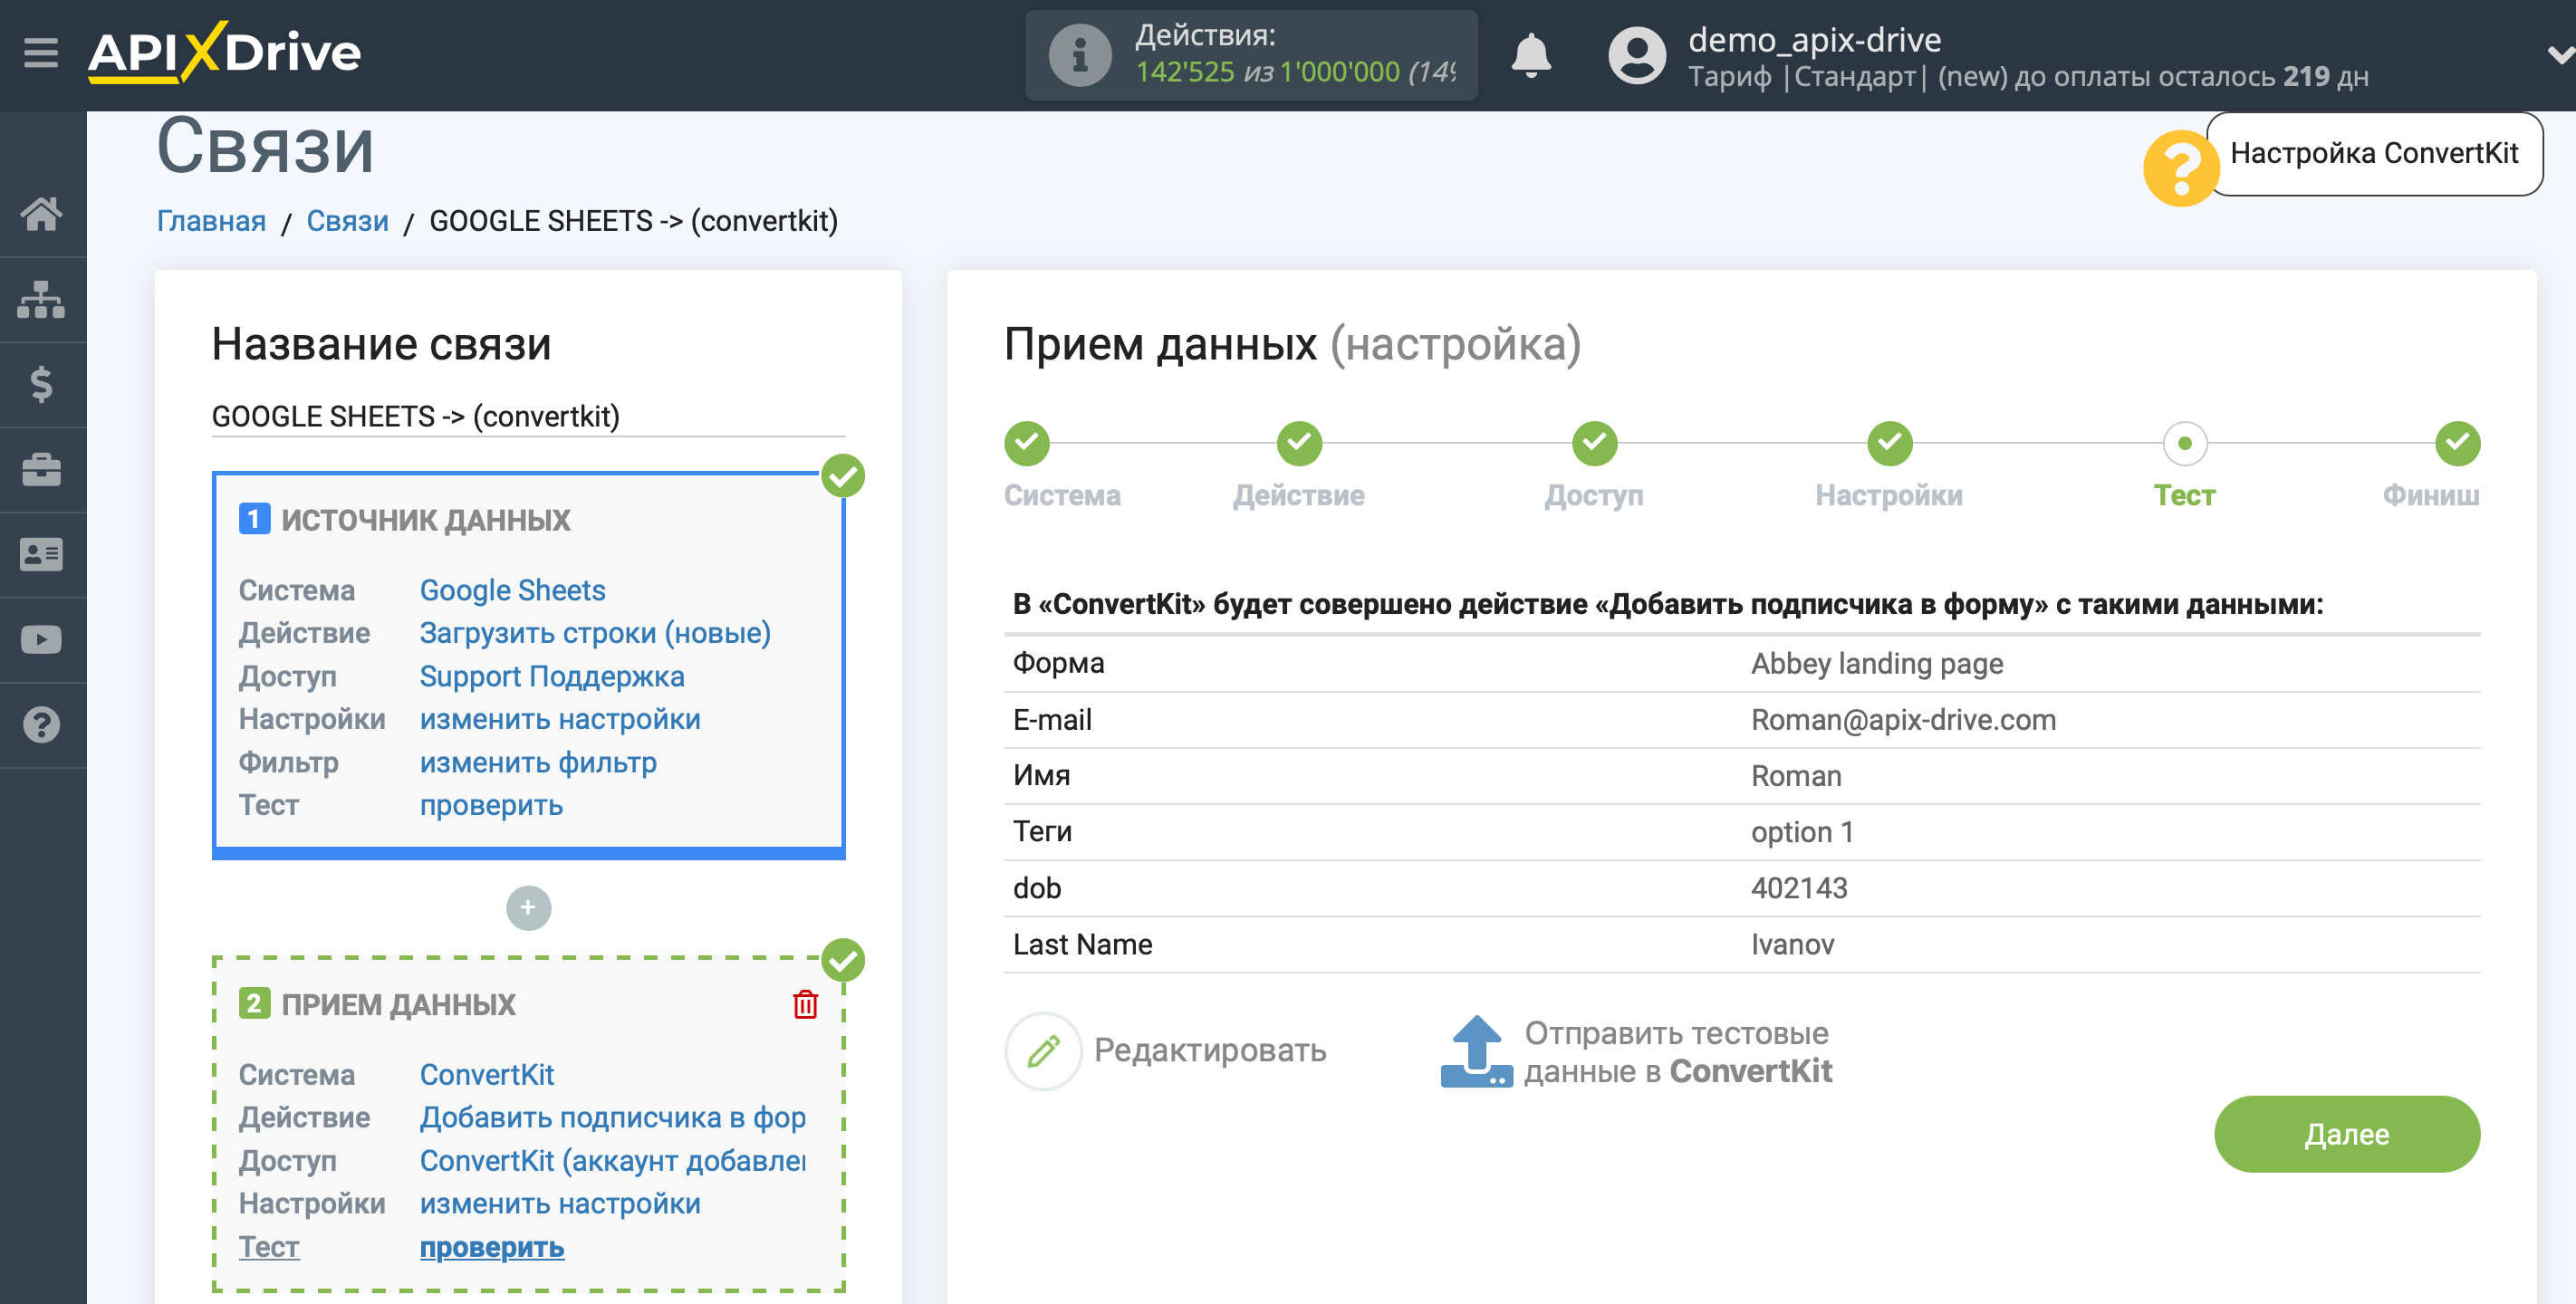
Task: Add a step with the plus button
Action: pos(528,907)
